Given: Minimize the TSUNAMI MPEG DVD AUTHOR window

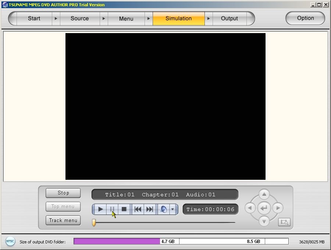Looking at the screenshot, I should 313,5.
